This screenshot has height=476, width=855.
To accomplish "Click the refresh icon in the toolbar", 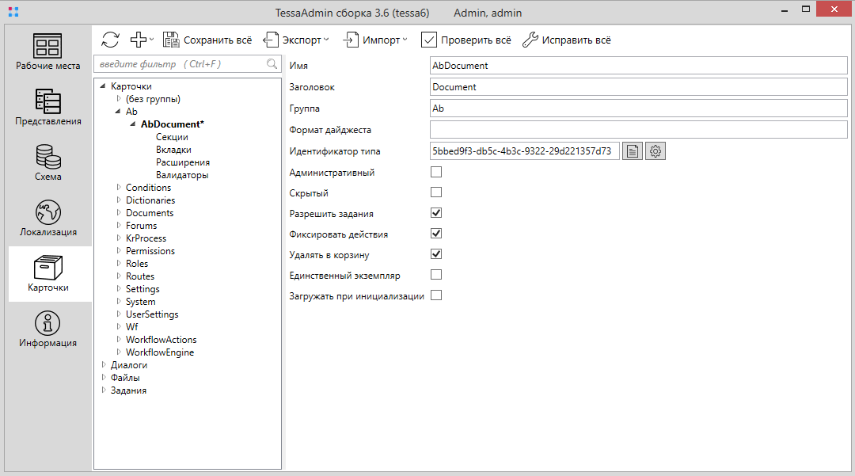I will 111,40.
